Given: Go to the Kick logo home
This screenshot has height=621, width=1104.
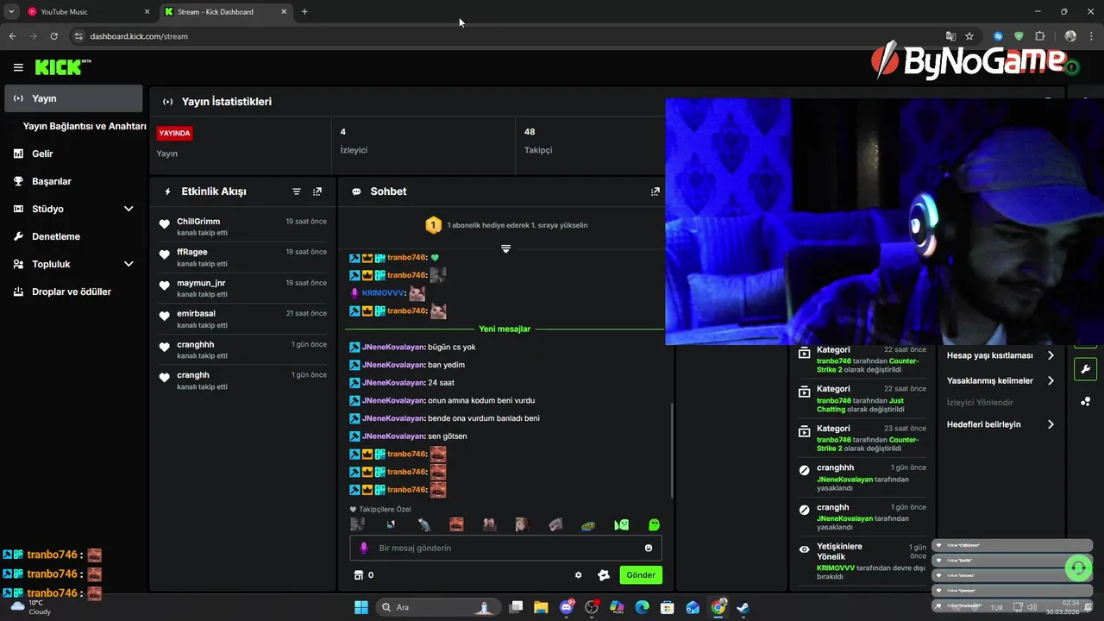Looking at the screenshot, I should point(62,67).
